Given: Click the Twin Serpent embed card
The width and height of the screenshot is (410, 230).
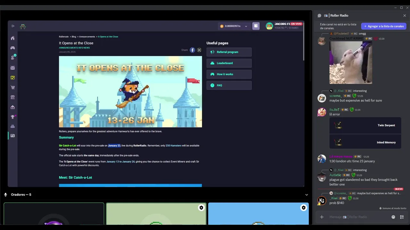Looking at the screenshot, I should (x=365, y=126).
